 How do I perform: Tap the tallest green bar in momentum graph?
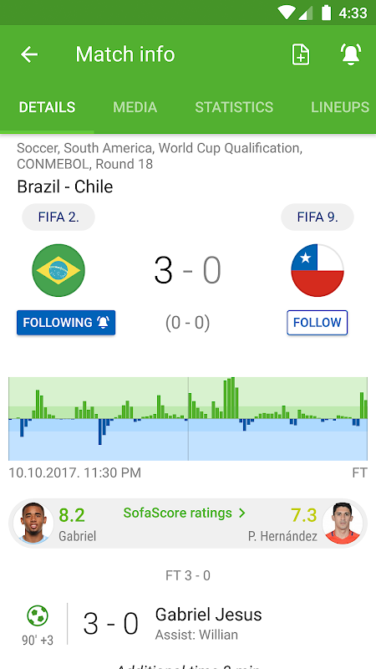pos(232,398)
